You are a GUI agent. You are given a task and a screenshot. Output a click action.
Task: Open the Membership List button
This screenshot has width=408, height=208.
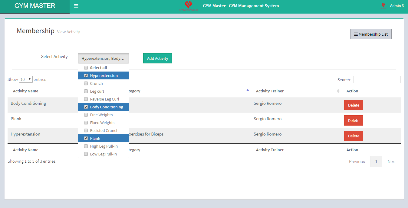(371, 34)
